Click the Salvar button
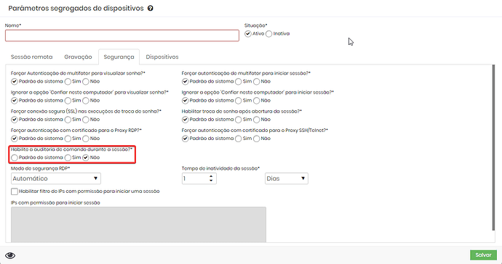502x264 pixels. pyautogui.click(x=483, y=255)
